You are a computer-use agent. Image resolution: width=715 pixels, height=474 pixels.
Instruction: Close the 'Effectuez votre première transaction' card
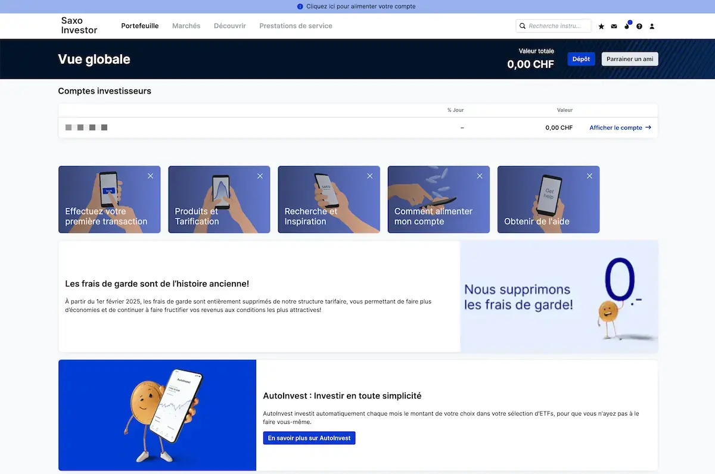coord(150,176)
